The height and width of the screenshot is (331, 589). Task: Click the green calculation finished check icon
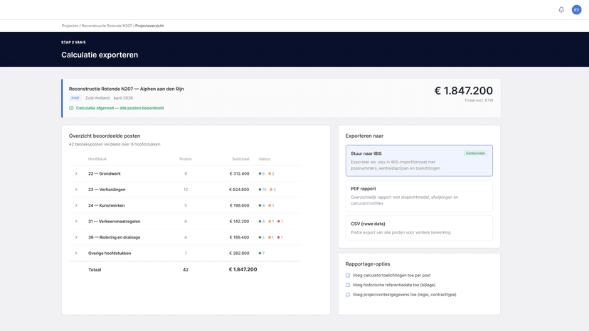point(71,108)
